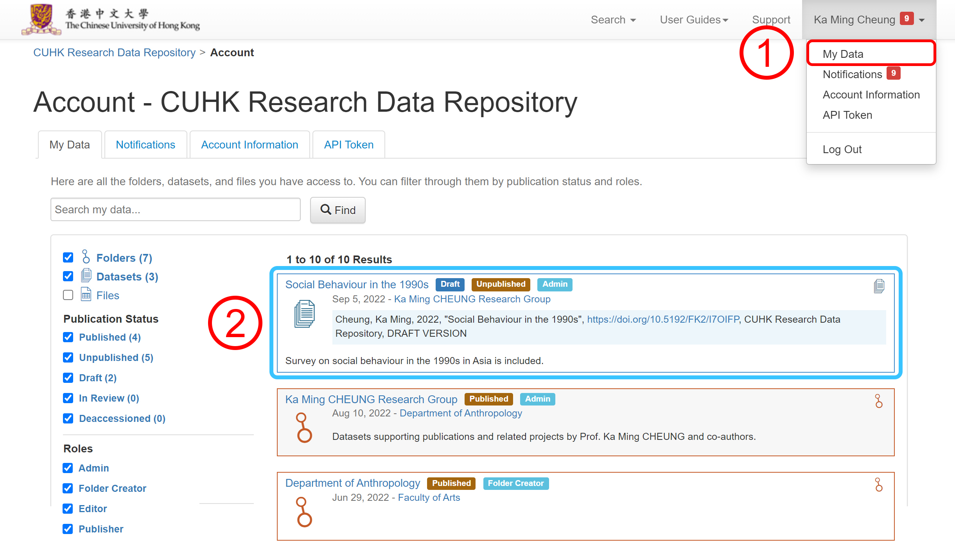This screenshot has width=955, height=543.
Task: Click Ka Ming CHEUNG Research Group link under Sep 5, 2022
Action: 472,299
